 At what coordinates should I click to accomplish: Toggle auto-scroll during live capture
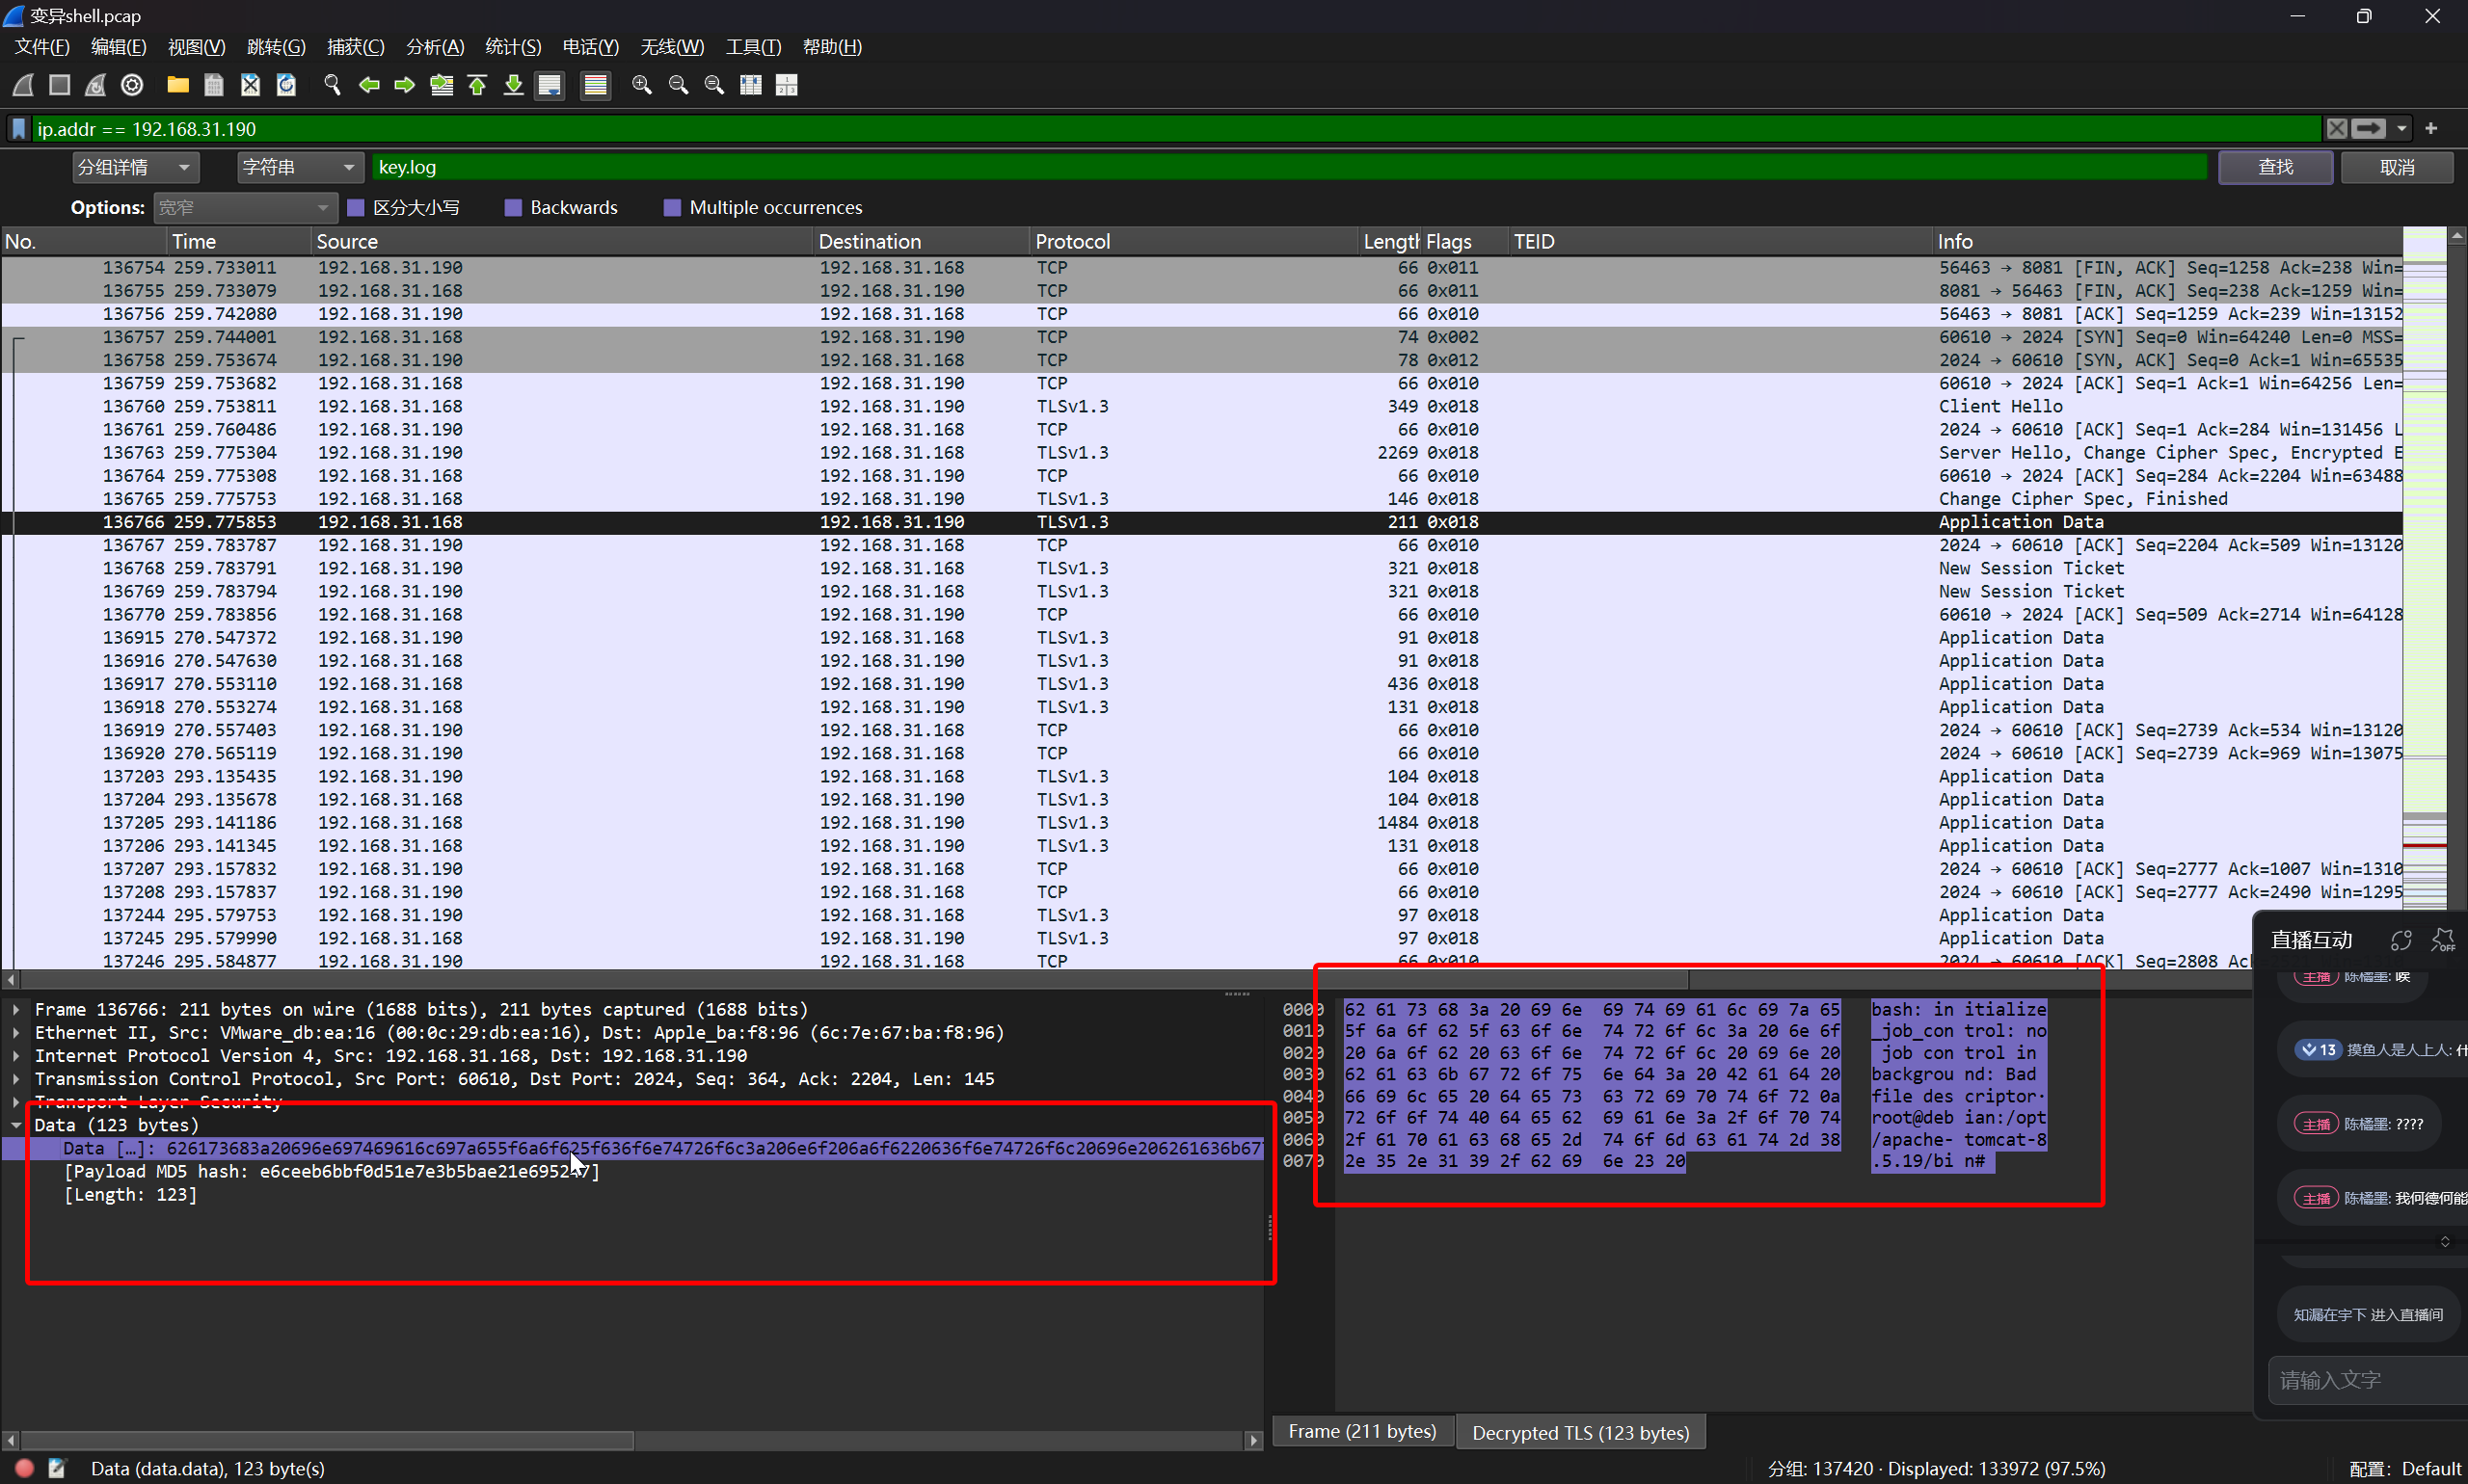[550, 85]
